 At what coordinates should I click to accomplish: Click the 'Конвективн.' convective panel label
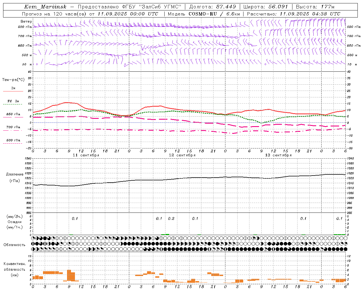tap(14, 264)
